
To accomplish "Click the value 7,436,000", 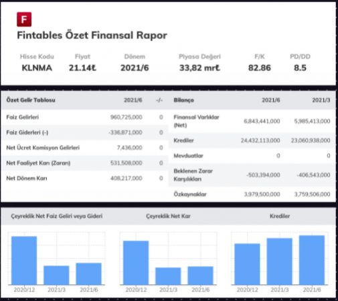I will [x=130, y=148].
